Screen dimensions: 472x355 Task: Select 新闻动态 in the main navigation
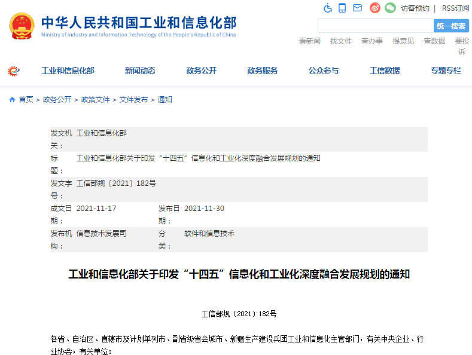[x=140, y=71]
